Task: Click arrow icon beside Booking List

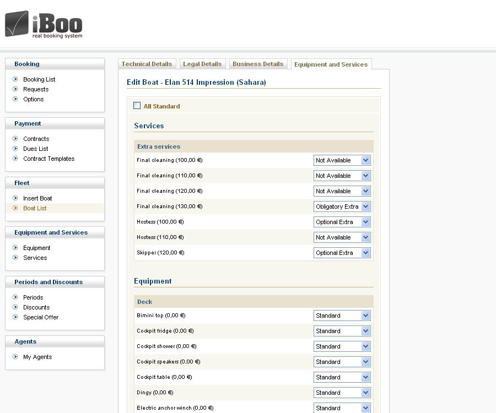Action: point(15,79)
